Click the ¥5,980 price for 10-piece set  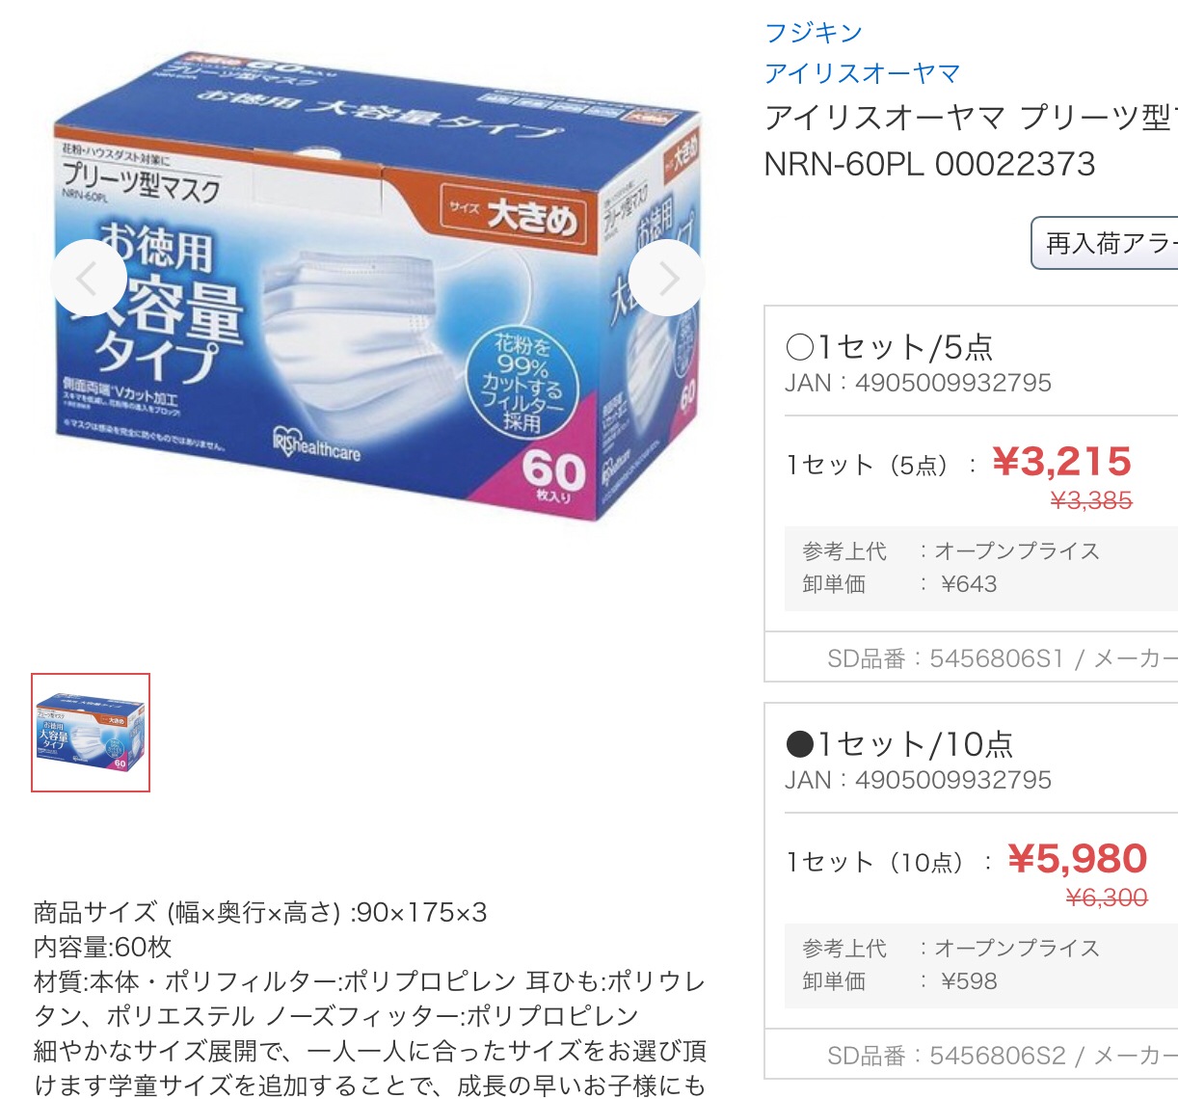point(1077,859)
